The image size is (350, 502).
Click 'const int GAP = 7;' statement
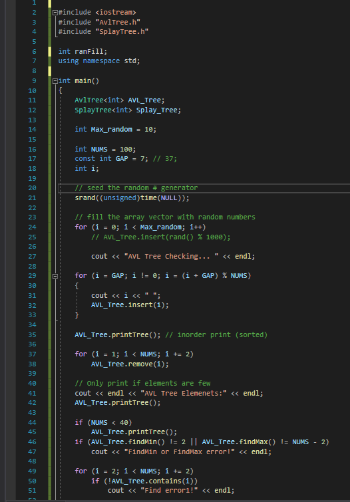coord(112,158)
